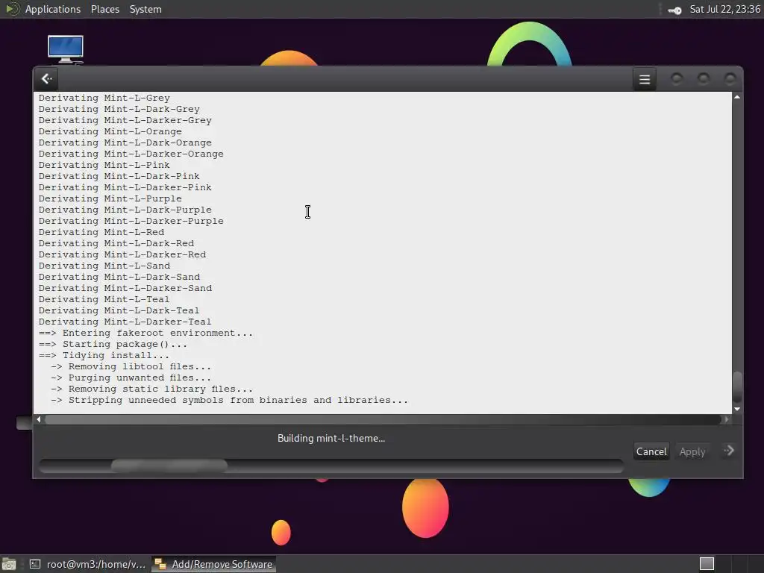Select Add/Remove Software in the taskbar

[x=213, y=564]
